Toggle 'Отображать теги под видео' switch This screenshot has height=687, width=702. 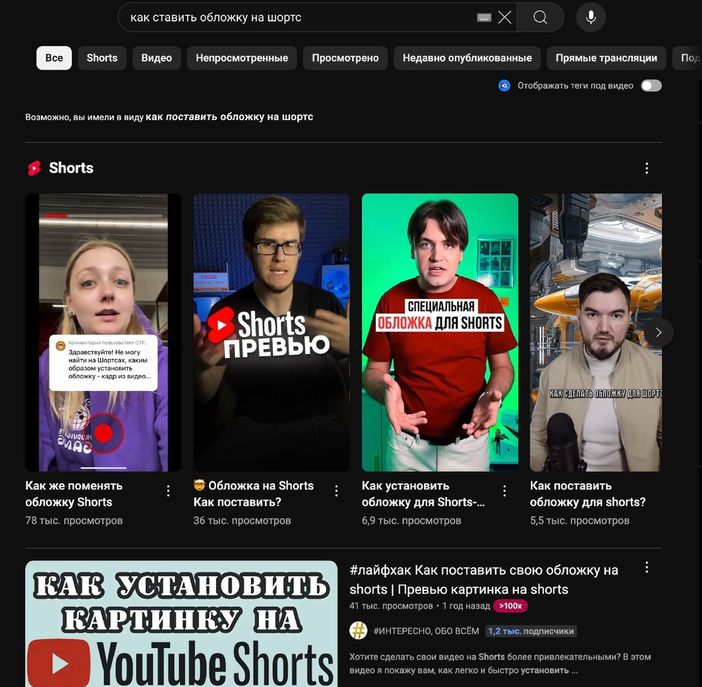click(651, 86)
